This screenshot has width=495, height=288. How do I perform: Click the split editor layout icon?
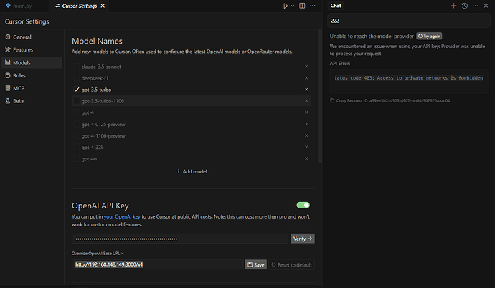tap(302, 6)
